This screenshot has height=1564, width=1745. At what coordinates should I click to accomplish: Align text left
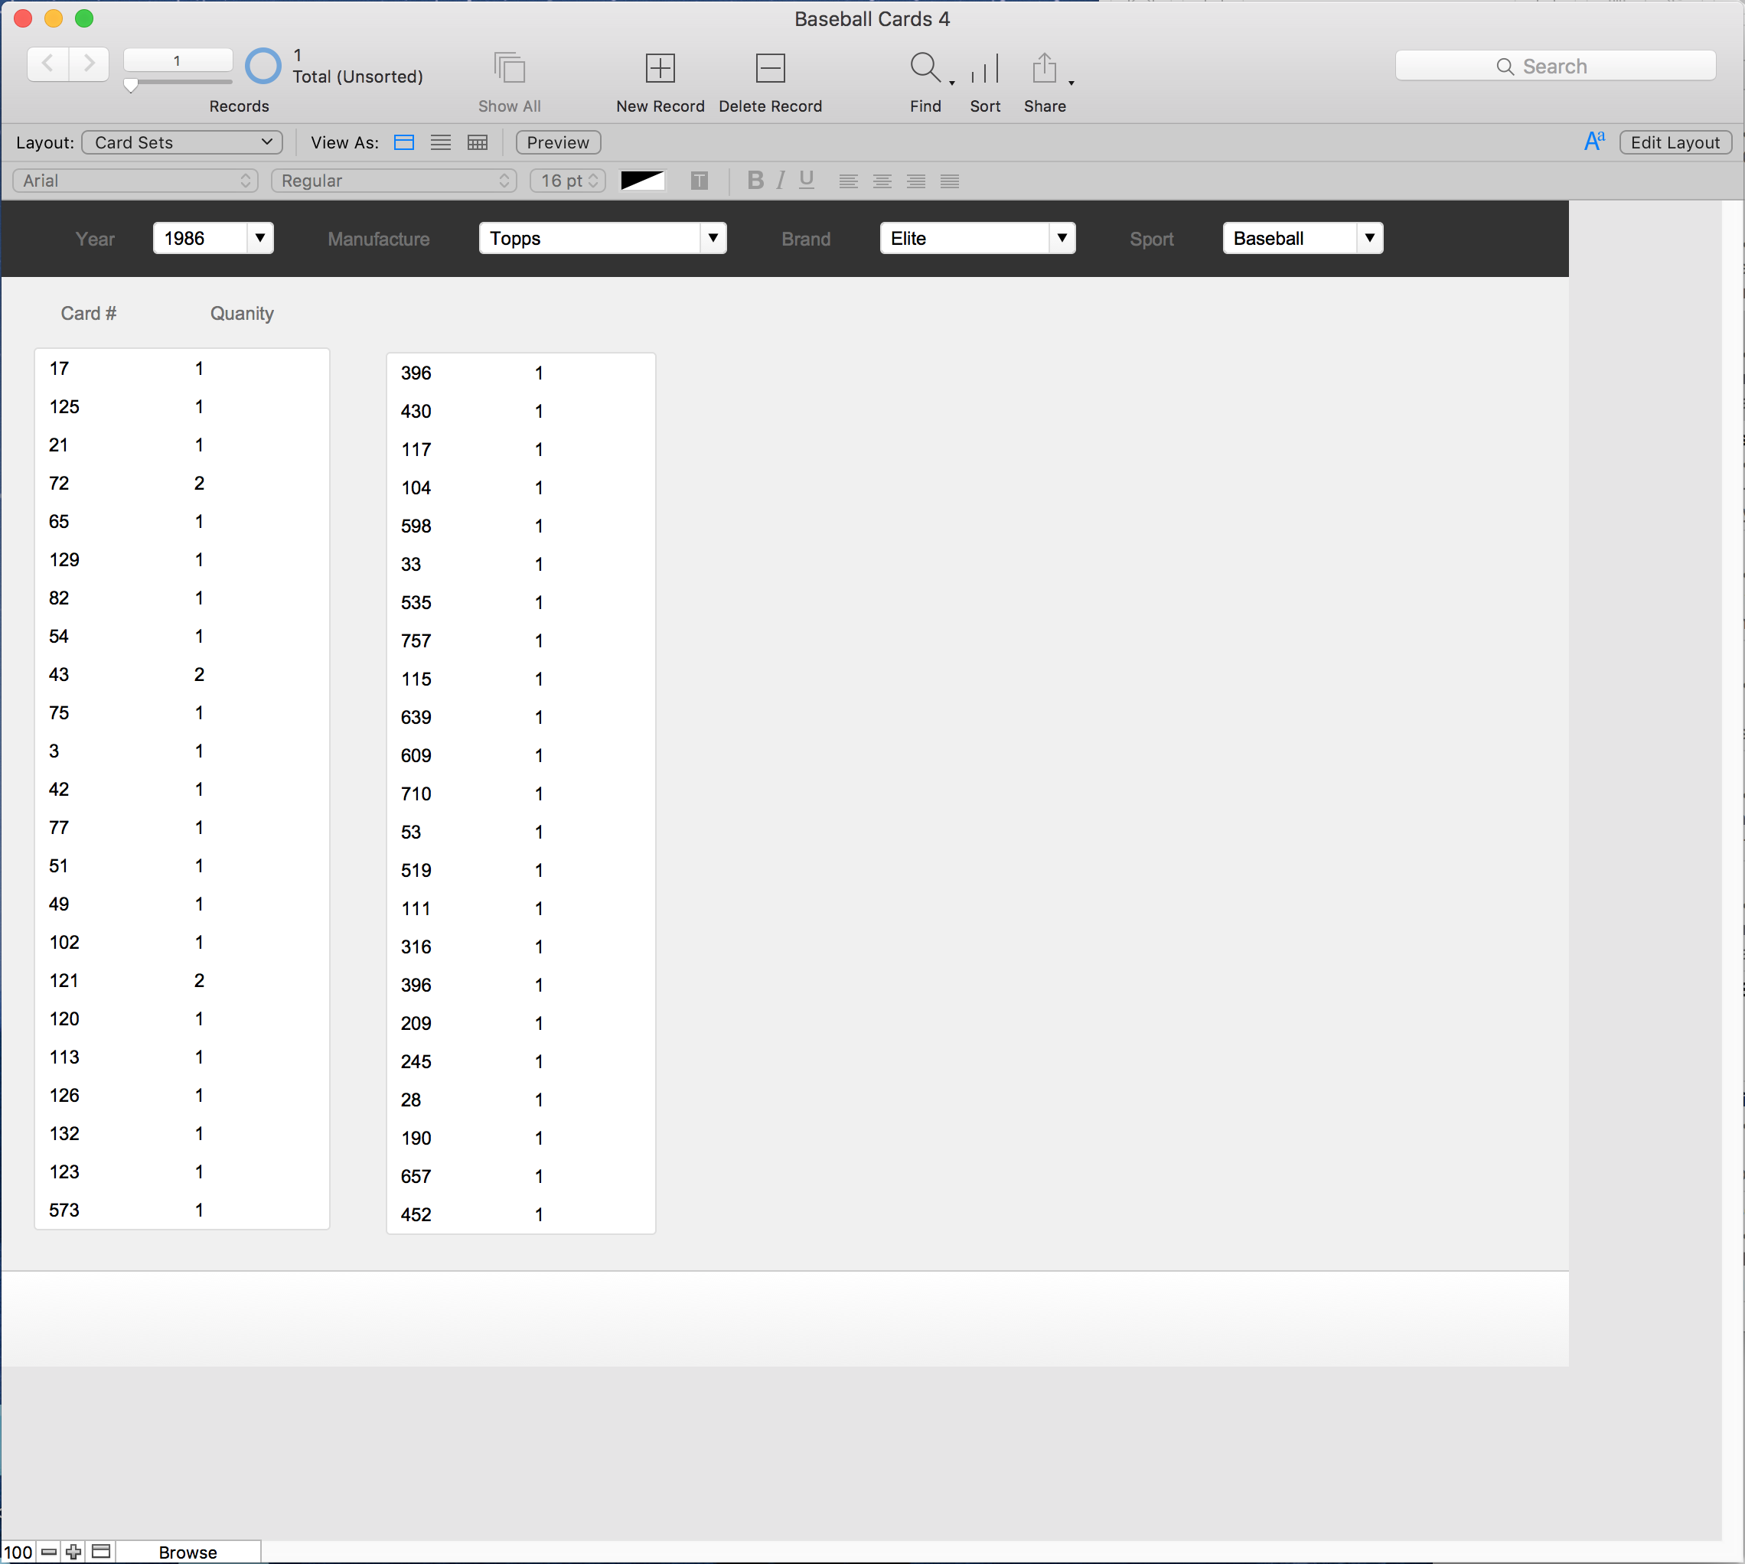tap(849, 181)
